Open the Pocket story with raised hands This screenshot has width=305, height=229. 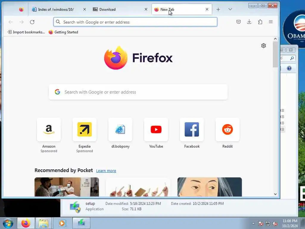click(x=138, y=187)
